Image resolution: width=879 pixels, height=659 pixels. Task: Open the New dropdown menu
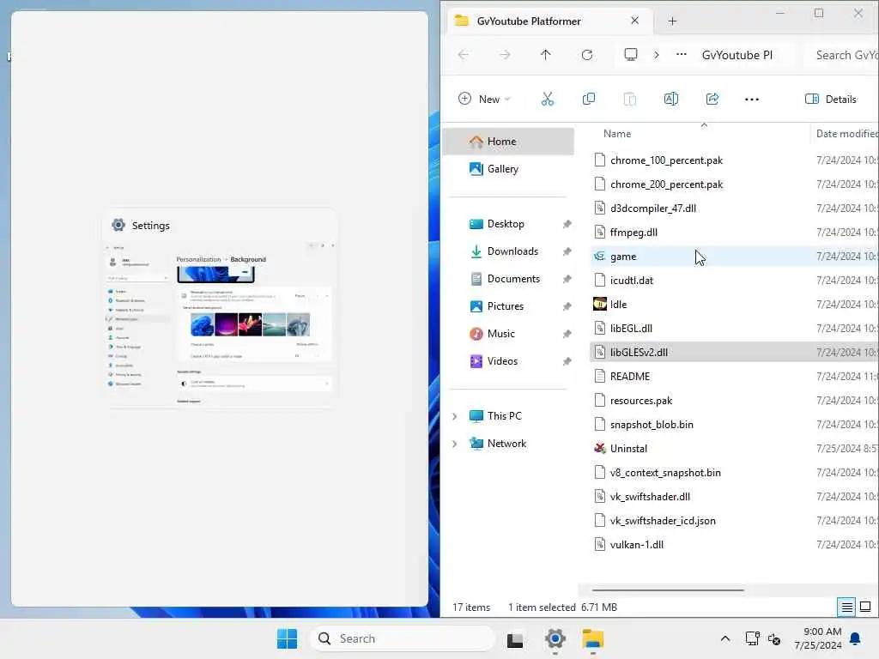click(484, 100)
